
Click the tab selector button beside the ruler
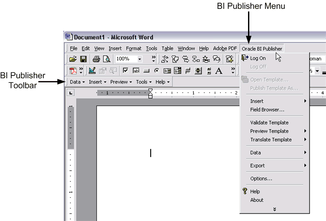coord(71,93)
